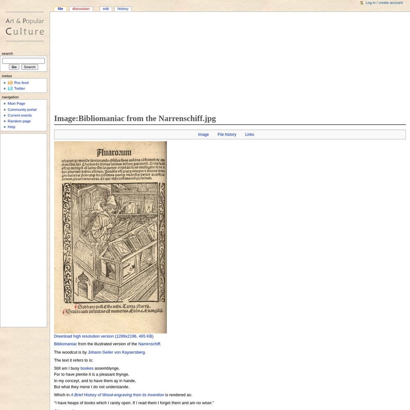410x410 pixels.
Task: Click the Go button
Action: click(14, 67)
